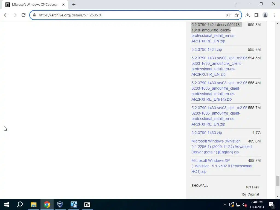Open Chrome side panel

point(256,15)
